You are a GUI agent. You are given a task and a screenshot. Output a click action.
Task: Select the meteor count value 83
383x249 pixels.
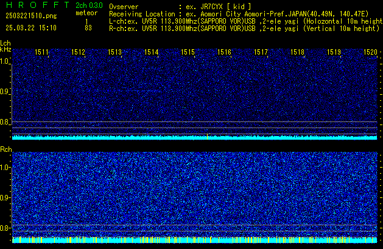[88, 28]
